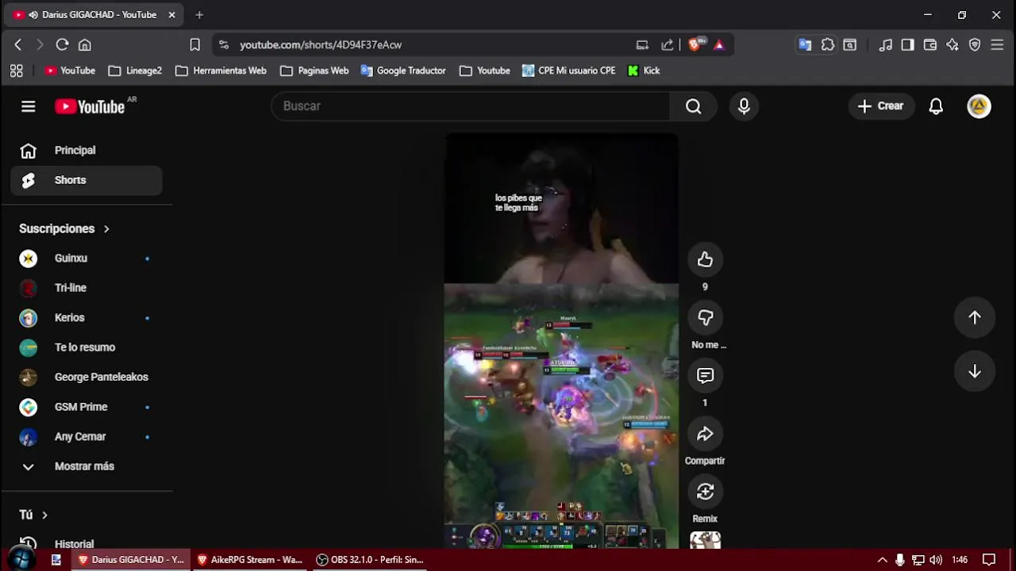This screenshot has height=571, width=1016.
Task: Open the Google Traductor bookmark
Action: [403, 71]
